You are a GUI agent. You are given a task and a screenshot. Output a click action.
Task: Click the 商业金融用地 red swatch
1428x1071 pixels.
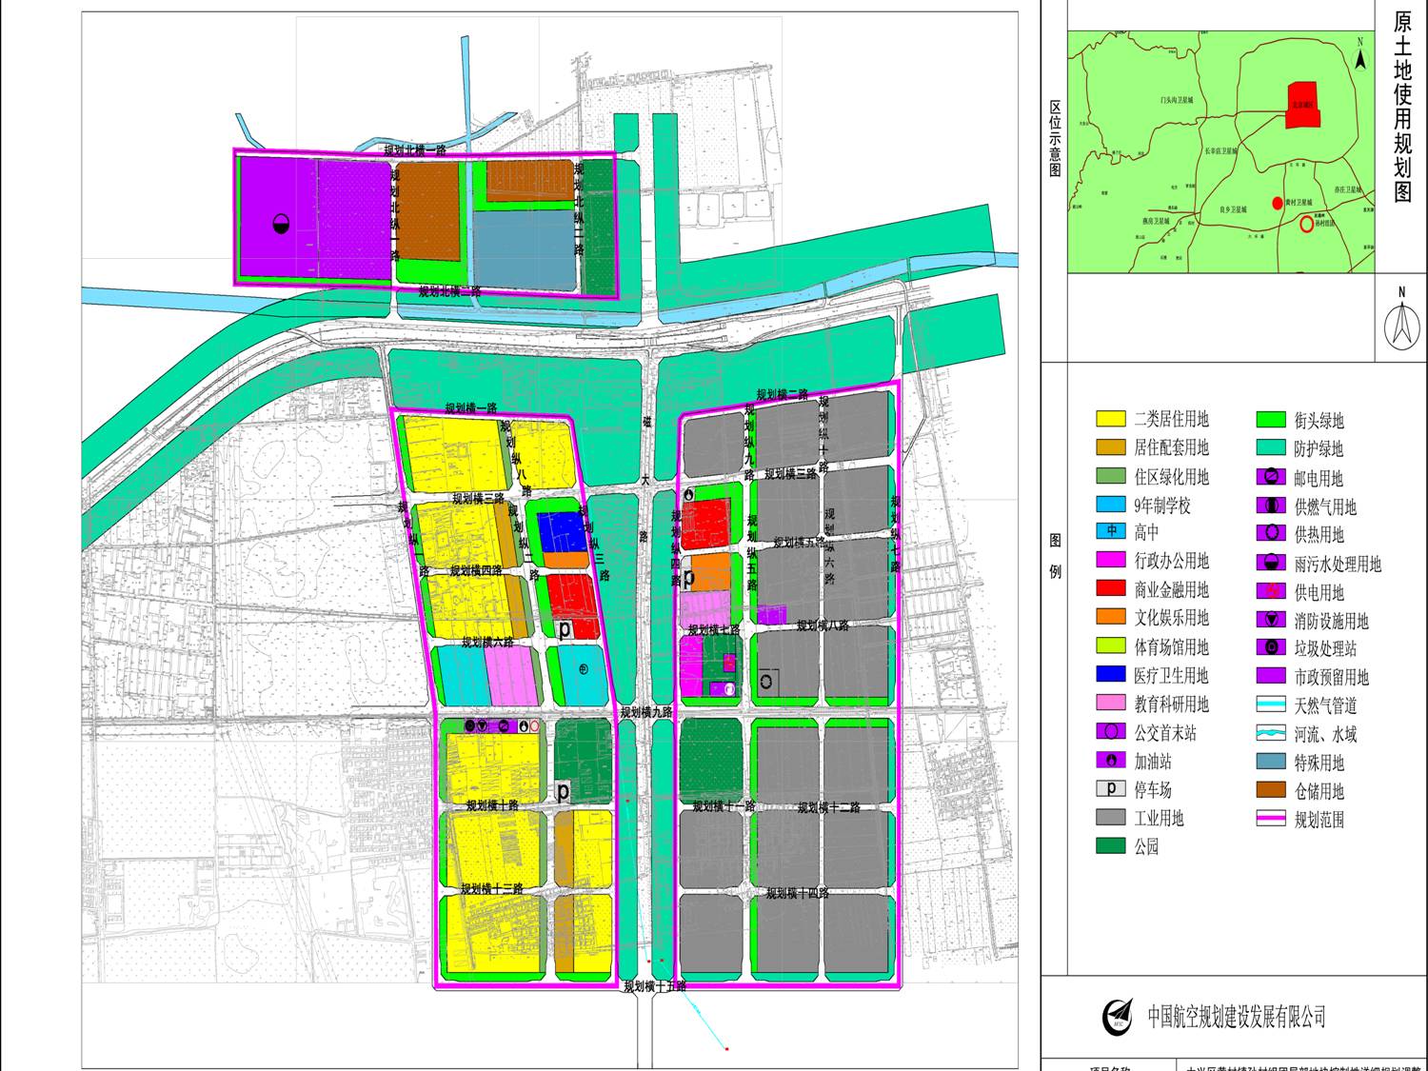click(x=1111, y=589)
